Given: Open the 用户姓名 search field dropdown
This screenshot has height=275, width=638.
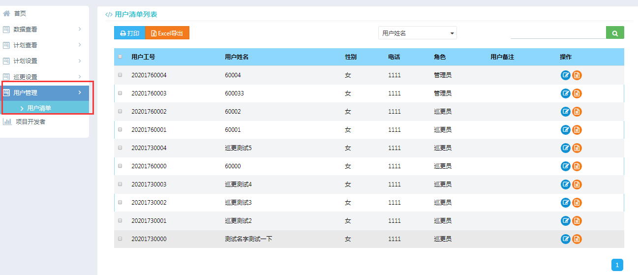Looking at the screenshot, I should click(x=418, y=33).
